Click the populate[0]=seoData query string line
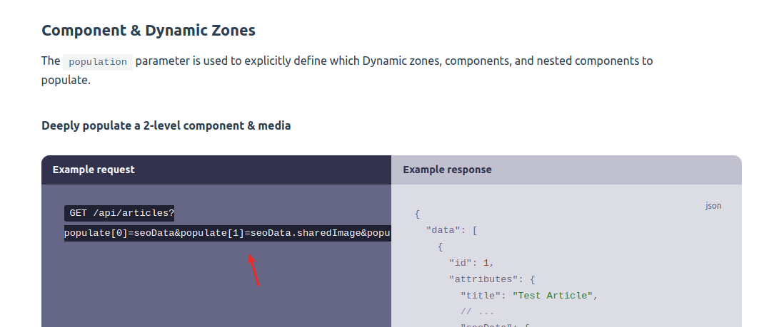Viewport: 774px width, 327px height. [228, 233]
